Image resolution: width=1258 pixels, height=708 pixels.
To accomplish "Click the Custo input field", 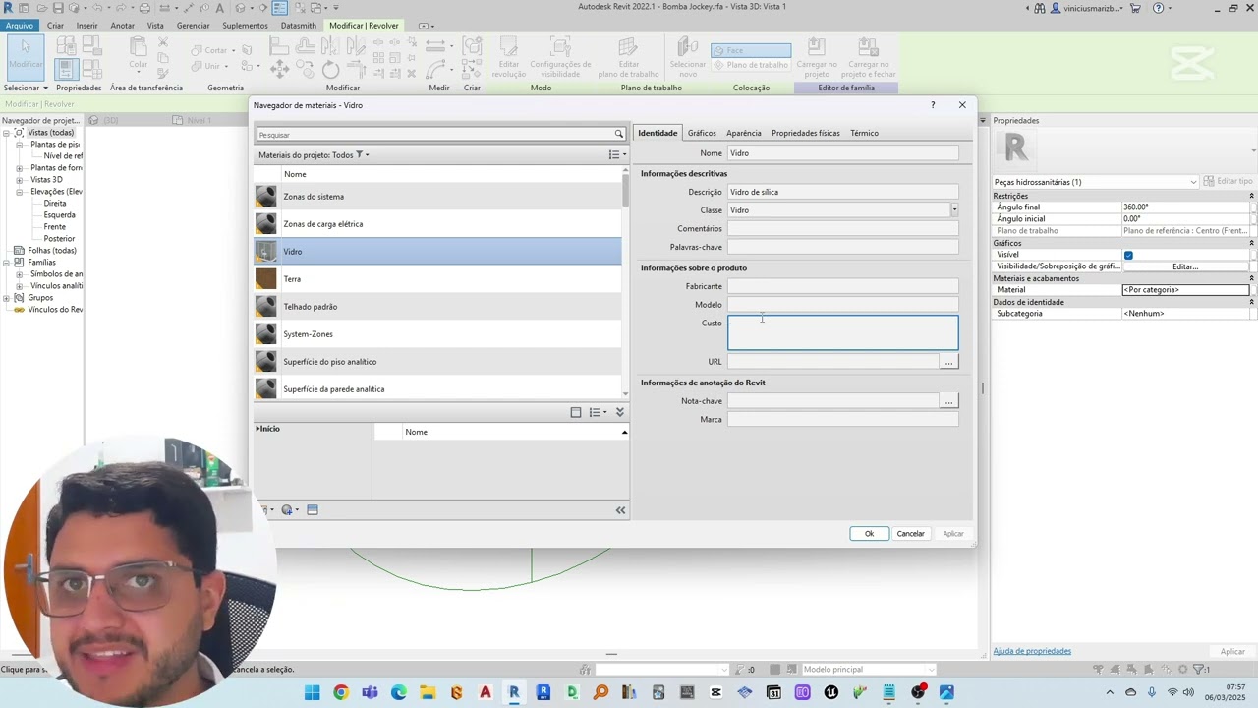I will click(x=843, y=332).
